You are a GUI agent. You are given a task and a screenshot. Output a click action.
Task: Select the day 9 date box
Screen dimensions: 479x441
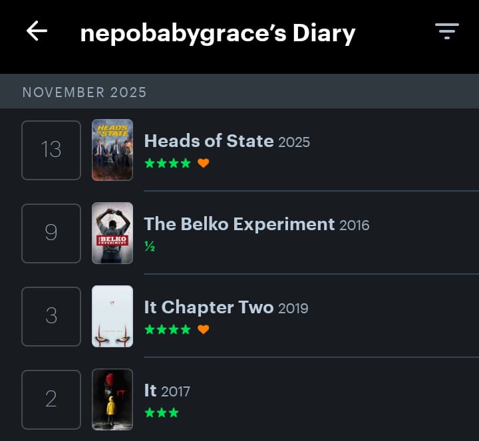click(x=51, y=233)
